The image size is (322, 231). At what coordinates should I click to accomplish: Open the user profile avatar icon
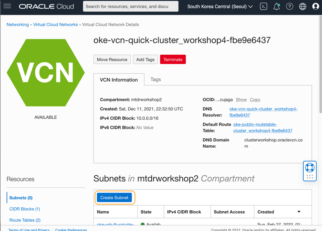315,7
